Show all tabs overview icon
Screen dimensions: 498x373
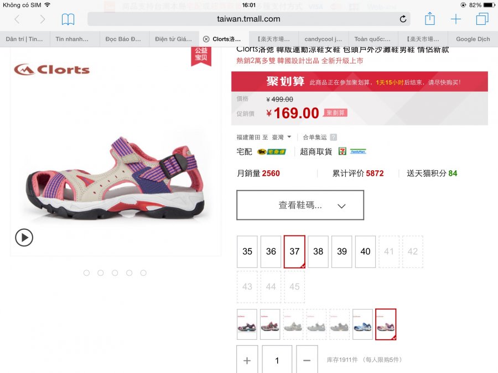[x=482, y=19]
